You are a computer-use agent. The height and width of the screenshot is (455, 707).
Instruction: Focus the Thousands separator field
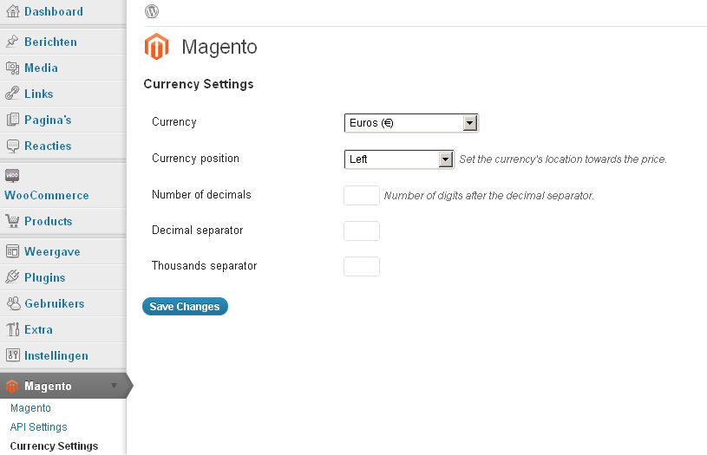pos(362,266)
